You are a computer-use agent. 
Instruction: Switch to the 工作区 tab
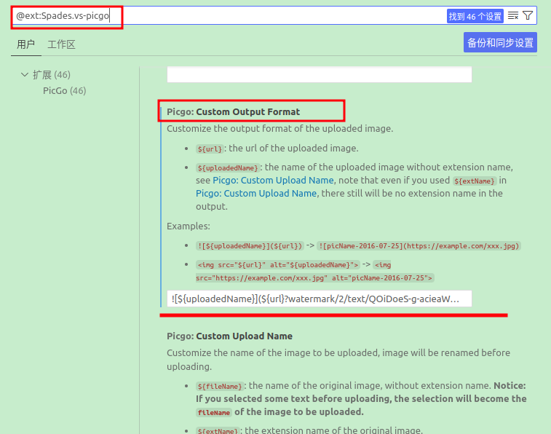61,44
